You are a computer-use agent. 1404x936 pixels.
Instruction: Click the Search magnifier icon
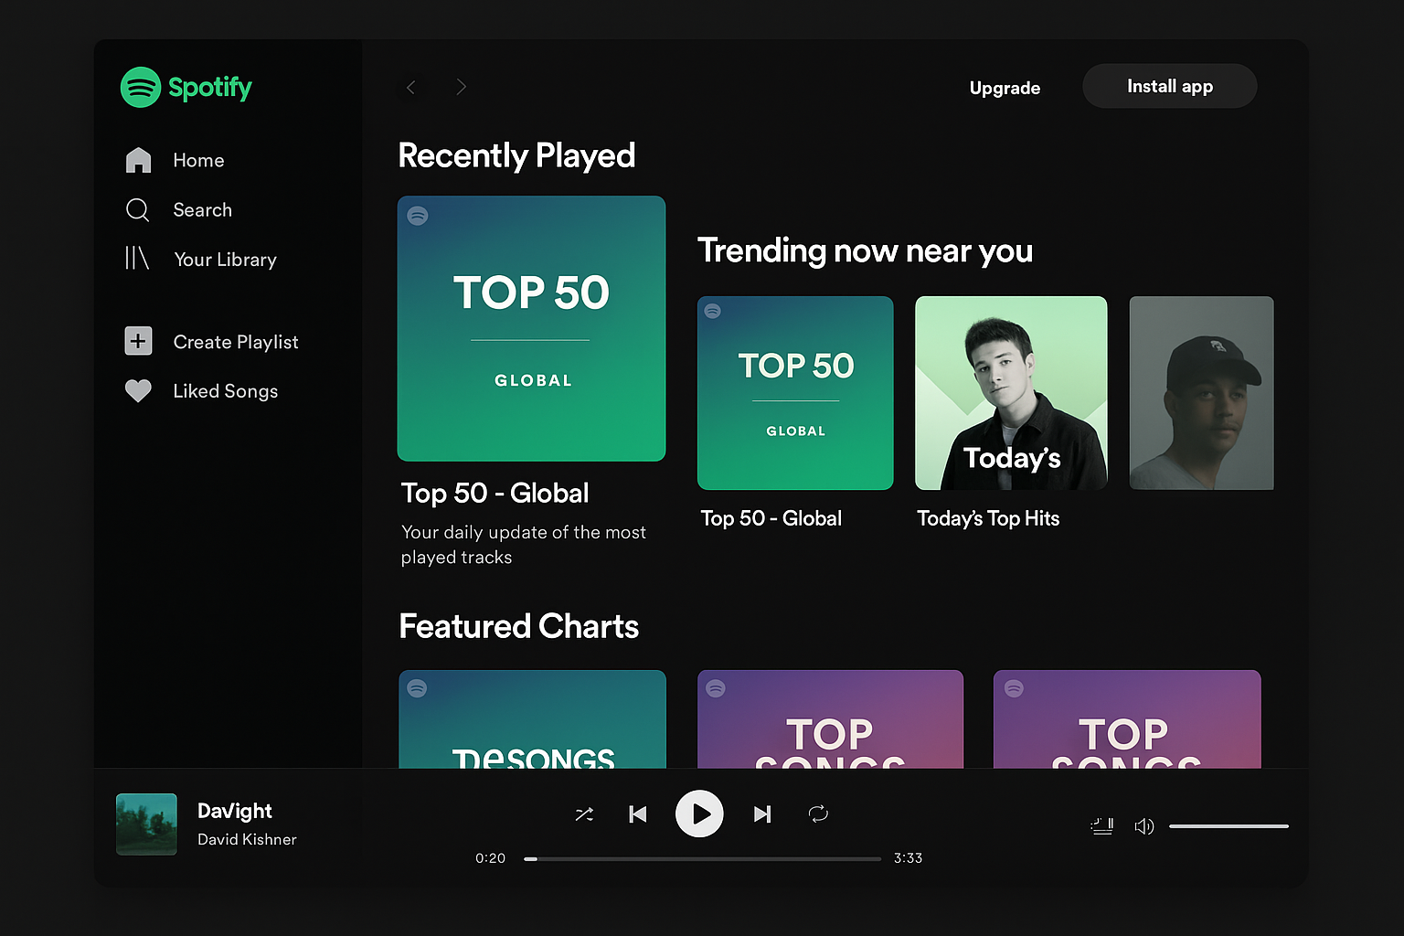[x=137, y=210]
